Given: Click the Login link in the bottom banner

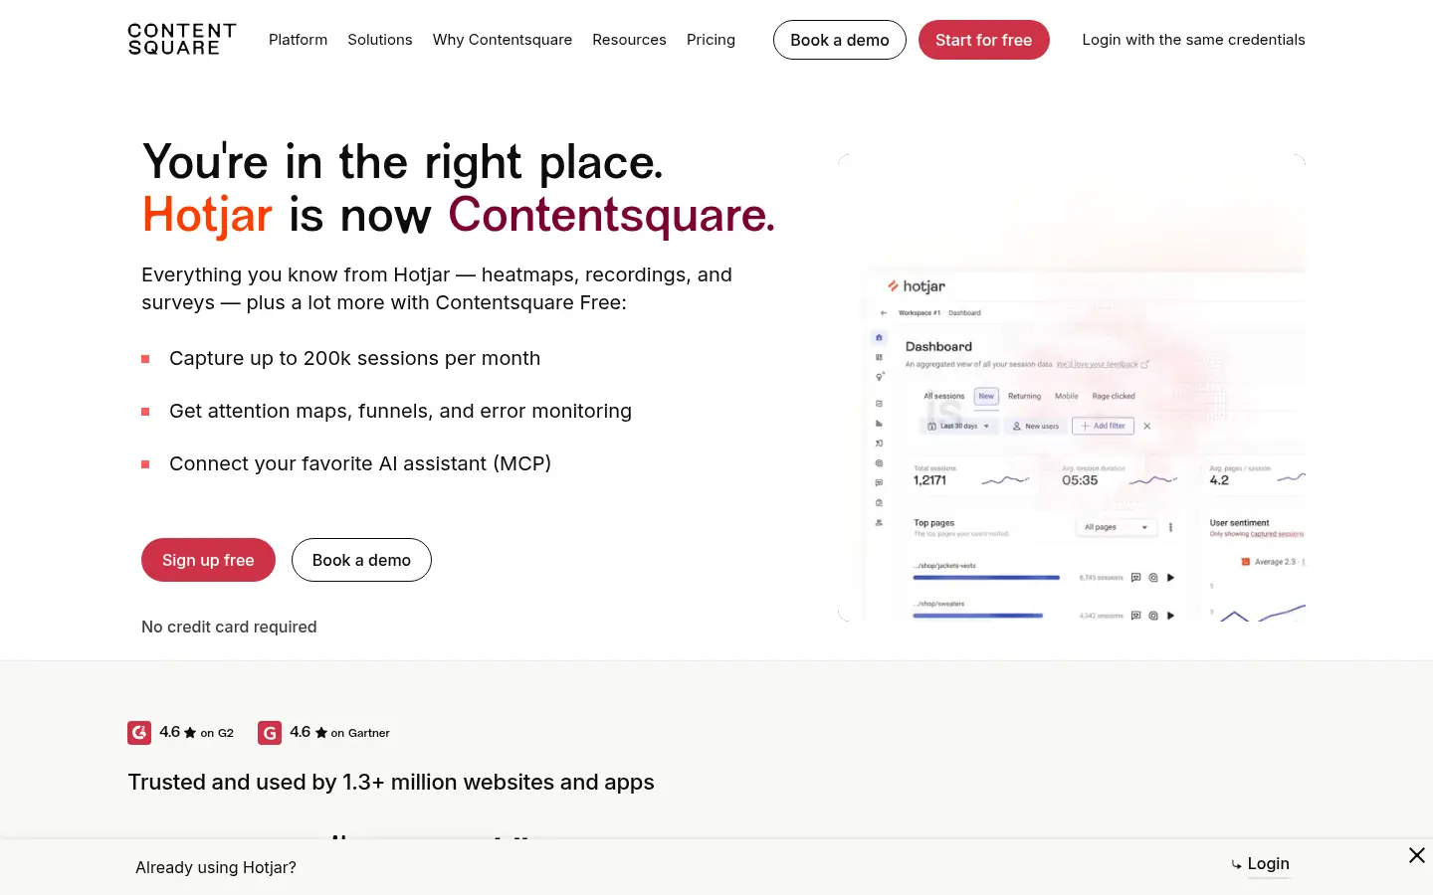Looking at the screenshot, I should [1268, 864].
